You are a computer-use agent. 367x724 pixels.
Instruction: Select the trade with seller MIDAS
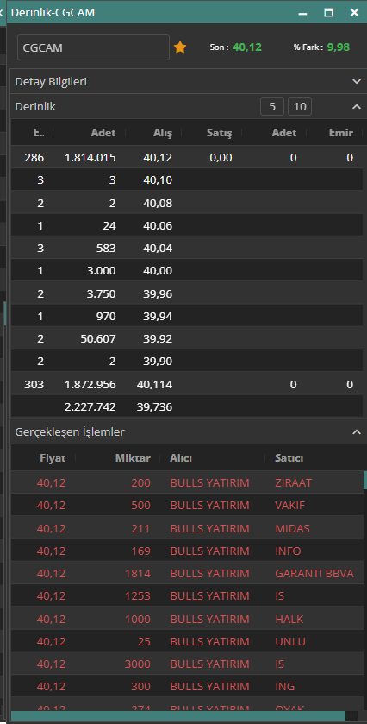point(187,528)
